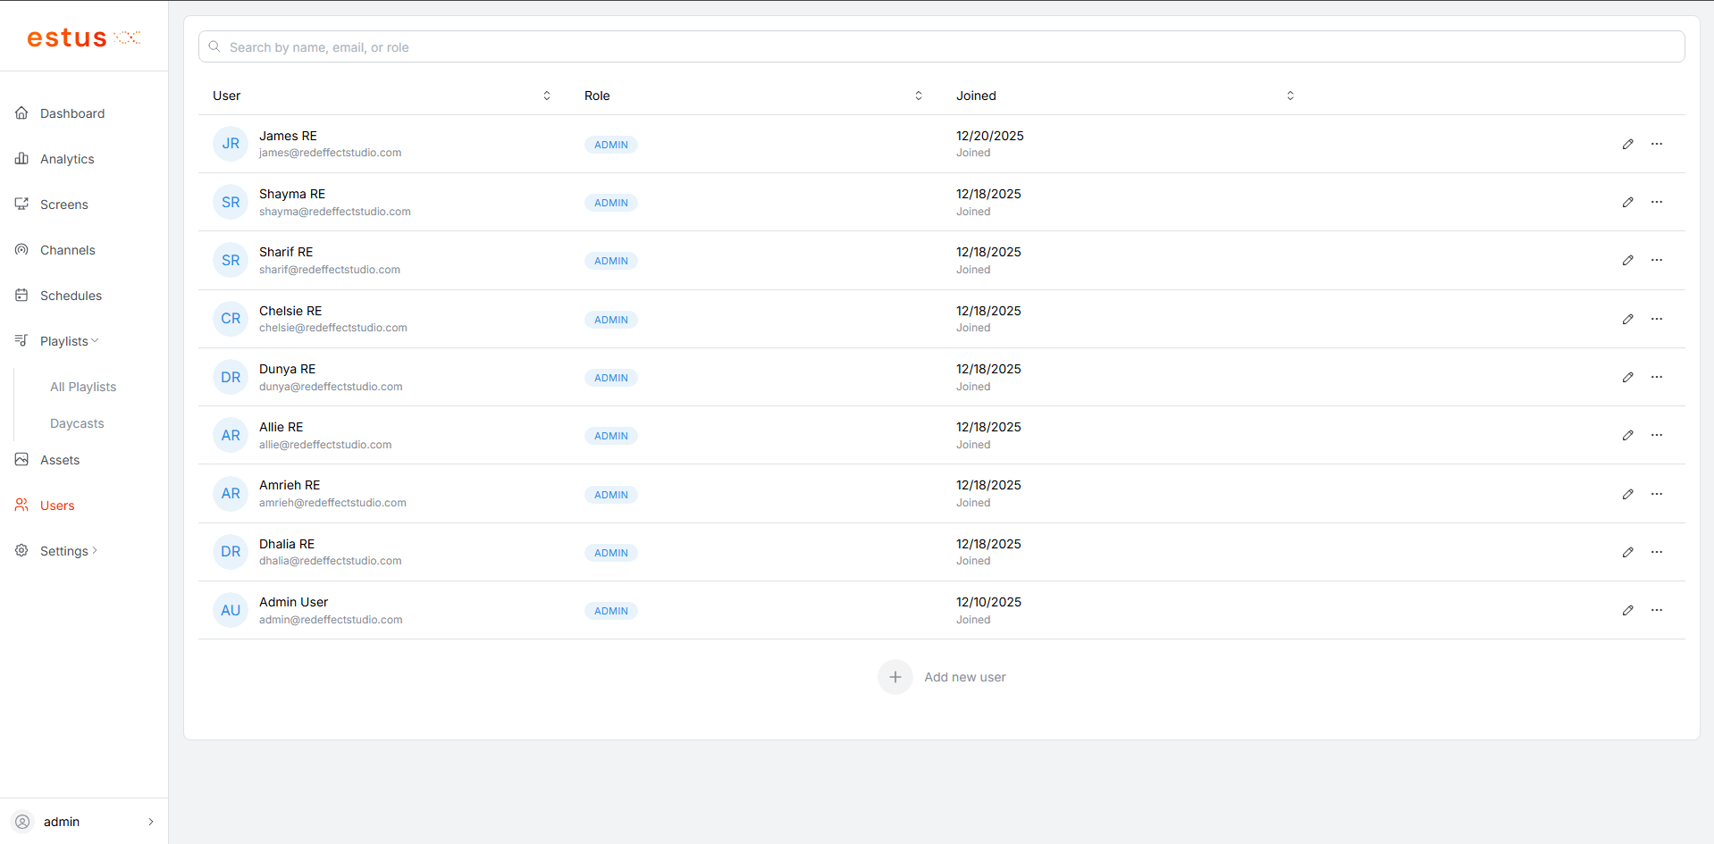The image size is (1714, 844).
Task: Edit Sharif RE with pencil icon
Action: (x=1628, y=260)
